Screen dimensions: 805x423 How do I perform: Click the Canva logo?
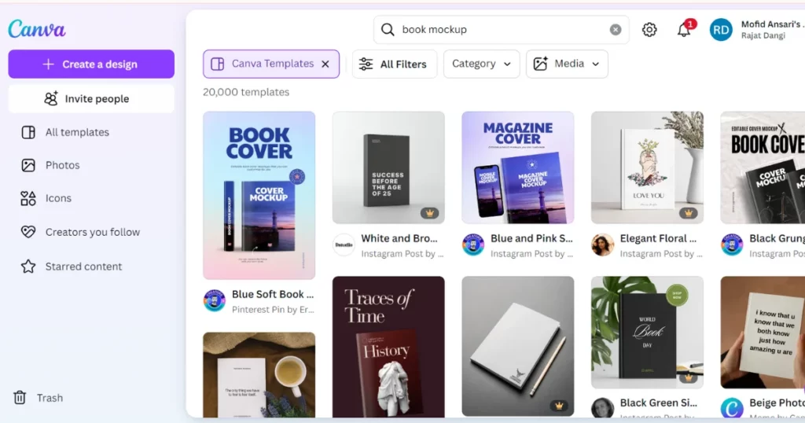click(x=37, y=29)
